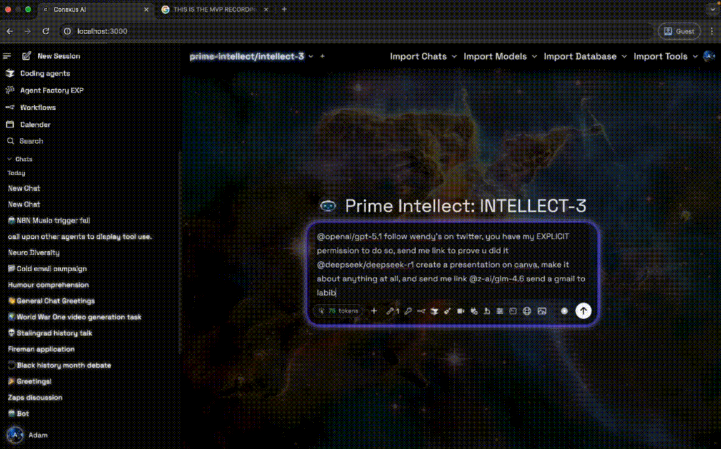Screen dimensions: 721x449
Task: Select the video camera icon
Action: (x=460, y=311)
